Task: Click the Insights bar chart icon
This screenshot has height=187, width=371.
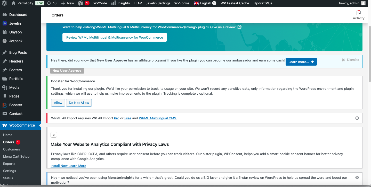Action: pos(114,3)
